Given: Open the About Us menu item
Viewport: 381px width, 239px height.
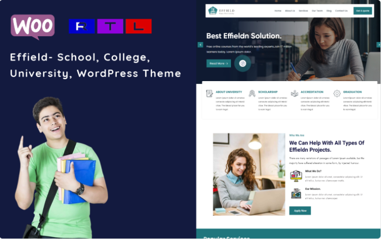Looking at the screenshot, I should point(290,11).
